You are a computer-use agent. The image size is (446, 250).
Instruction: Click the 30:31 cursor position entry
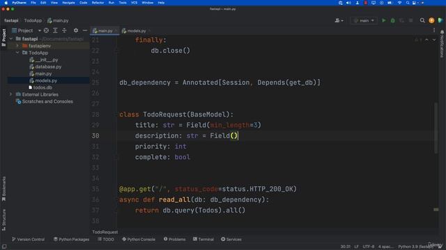click(346, 247)
